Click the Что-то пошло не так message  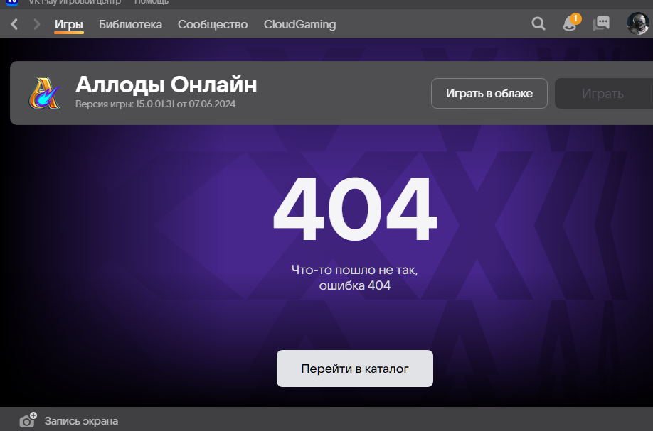tap(354, 277)
